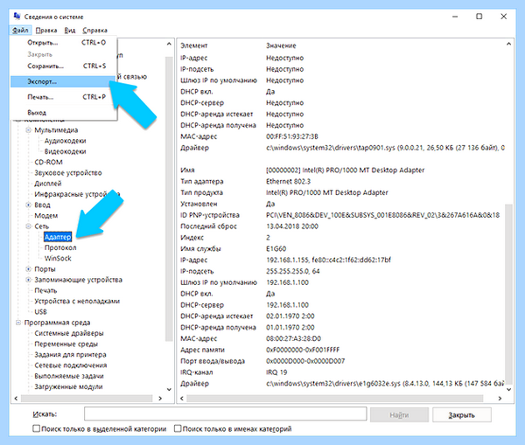The image size is (525, 445).
Task: Click the details panel horizontal scrollbar thumb
Action: [335, 398]
